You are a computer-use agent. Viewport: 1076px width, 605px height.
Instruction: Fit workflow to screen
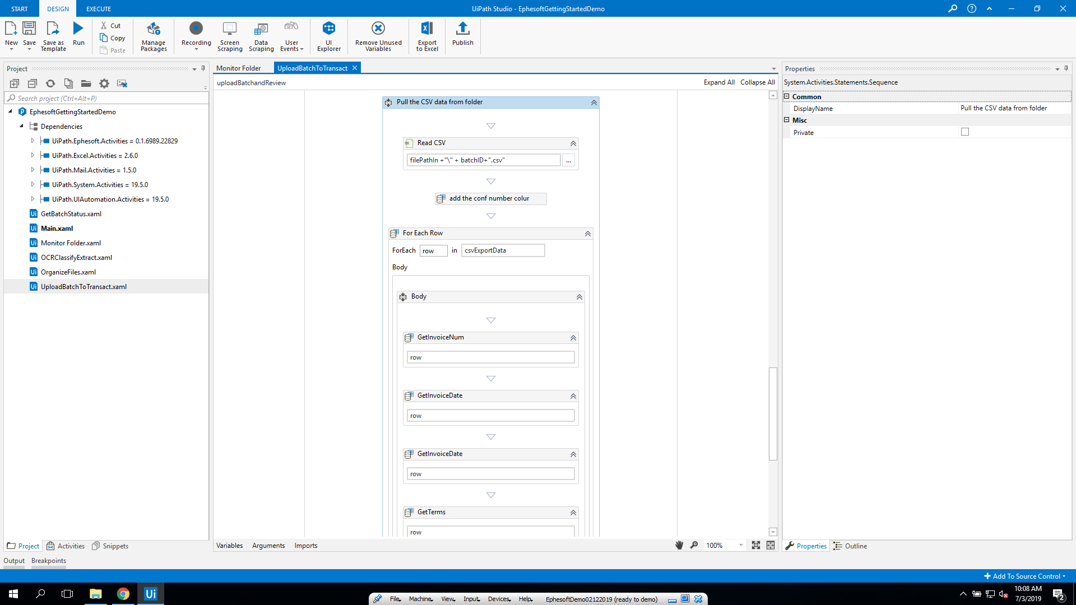756,545
